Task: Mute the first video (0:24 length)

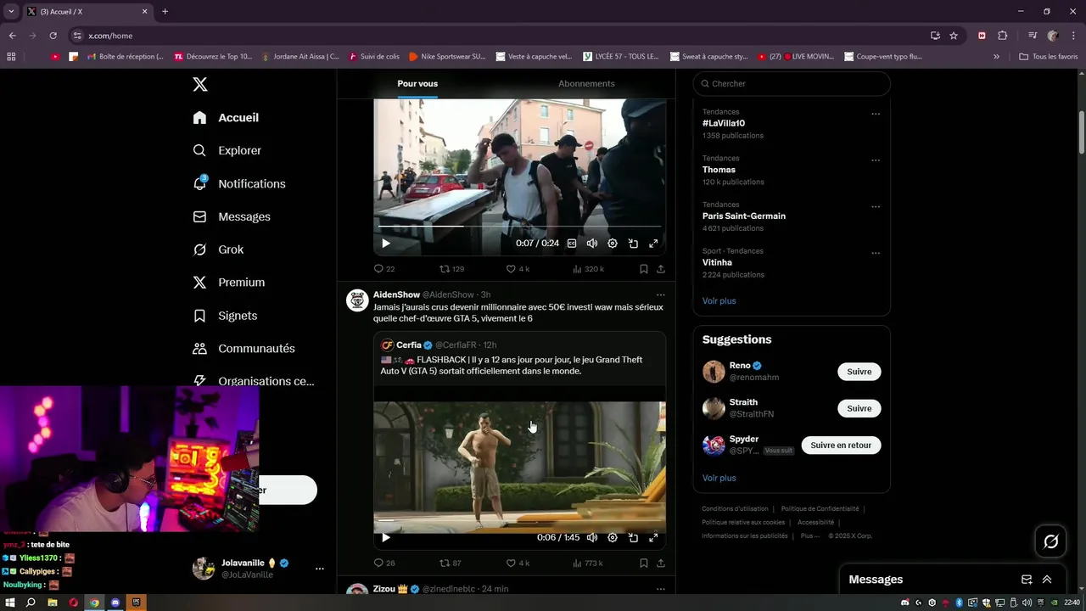Action: [x=592, y=244]
